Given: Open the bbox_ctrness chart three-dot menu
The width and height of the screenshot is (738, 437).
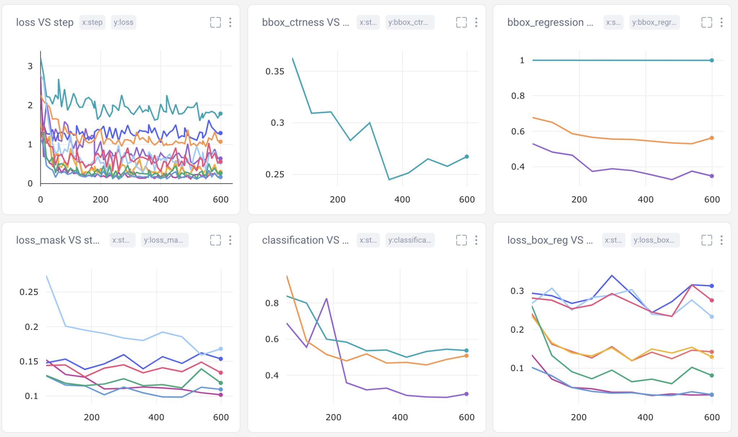Looking at the screenshot, I should 476,22.
